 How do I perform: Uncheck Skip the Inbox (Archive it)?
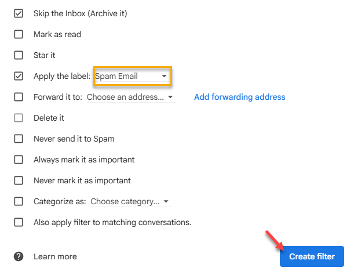pos(19,13)
